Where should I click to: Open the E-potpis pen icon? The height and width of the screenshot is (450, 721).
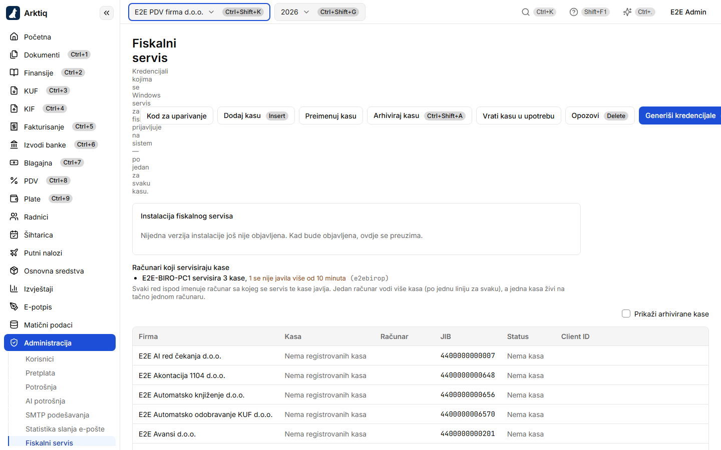point(14,306)
